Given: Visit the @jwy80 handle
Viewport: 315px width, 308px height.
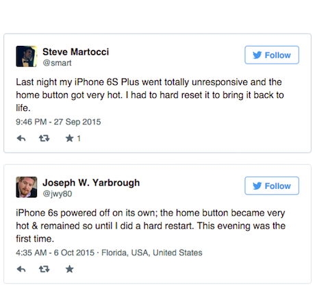Looking at the screenshot, I should click(x=58, y=194).
